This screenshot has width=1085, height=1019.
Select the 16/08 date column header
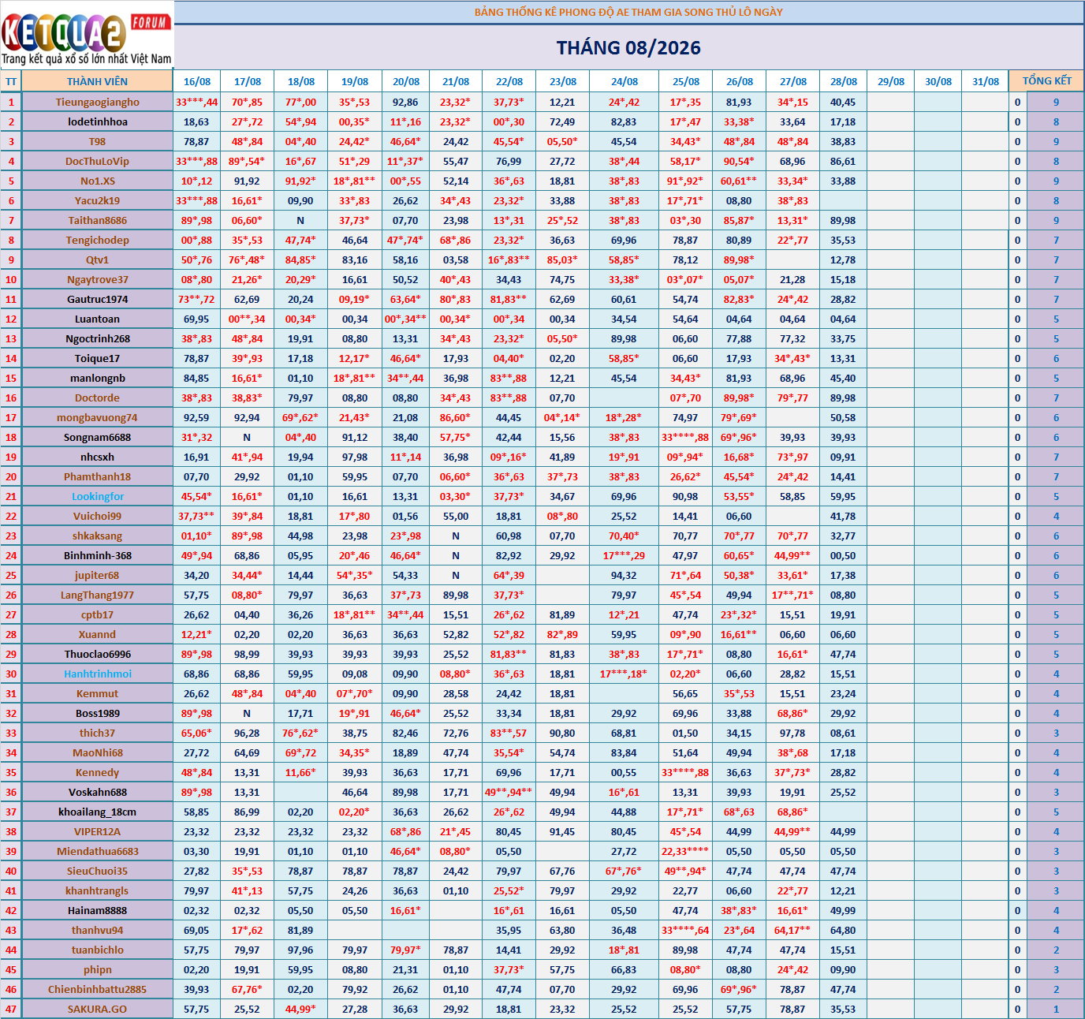click(197, 81)
